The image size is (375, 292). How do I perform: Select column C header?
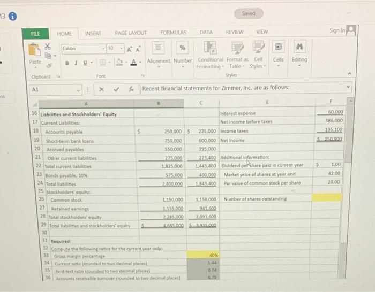pos(201,103)
